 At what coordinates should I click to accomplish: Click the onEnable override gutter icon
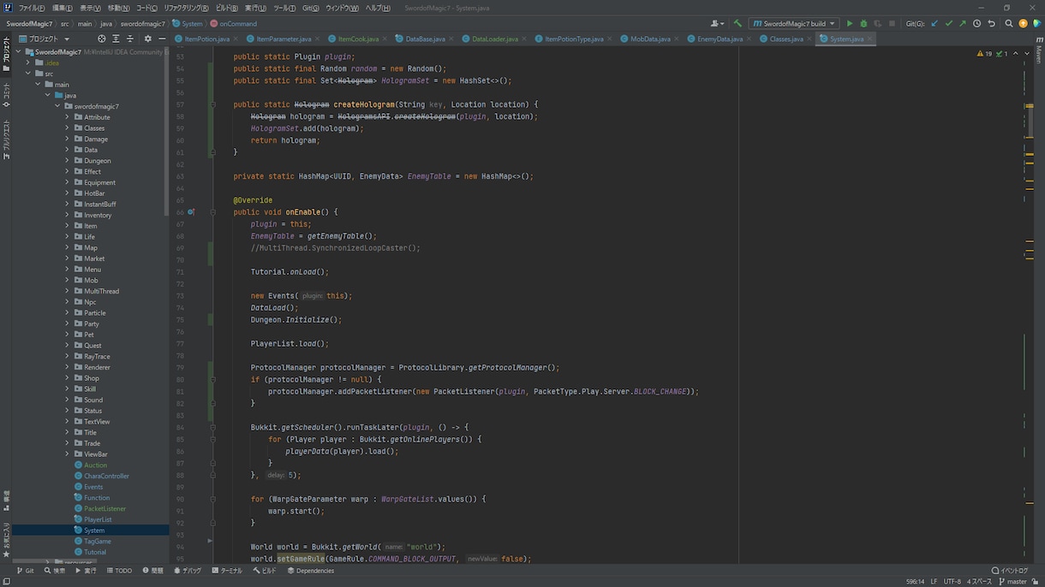click(x=192, y=212)
